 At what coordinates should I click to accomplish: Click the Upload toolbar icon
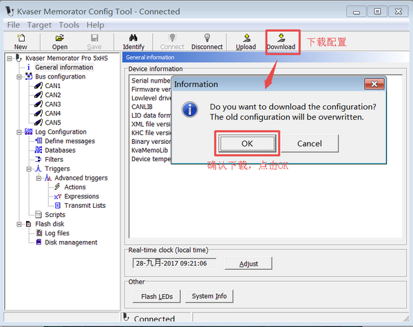point(246,38)
